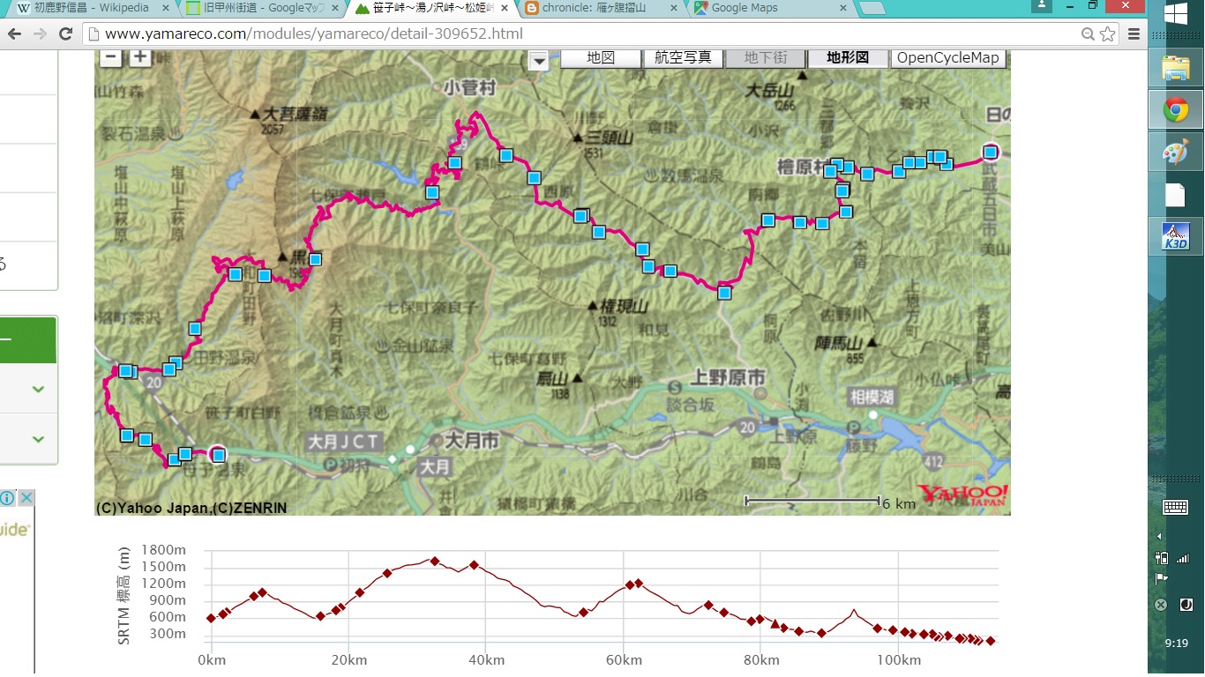The height and width of the screenshot is (677, 1205).
Task: Click the green sidebar header button
Action: (28, 340)
